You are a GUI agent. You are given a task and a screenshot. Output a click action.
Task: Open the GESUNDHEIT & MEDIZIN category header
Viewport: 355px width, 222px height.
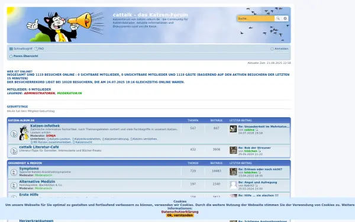pyautogui.click(x=25, y=163)
